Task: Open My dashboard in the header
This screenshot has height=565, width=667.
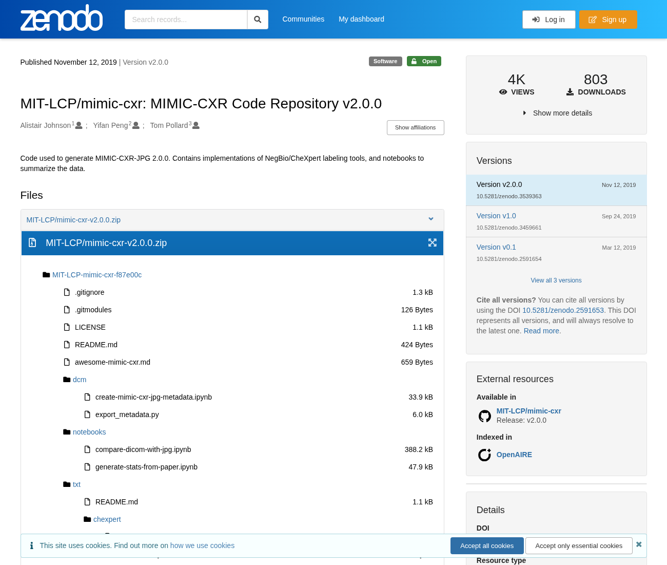Action: [361, 19]
